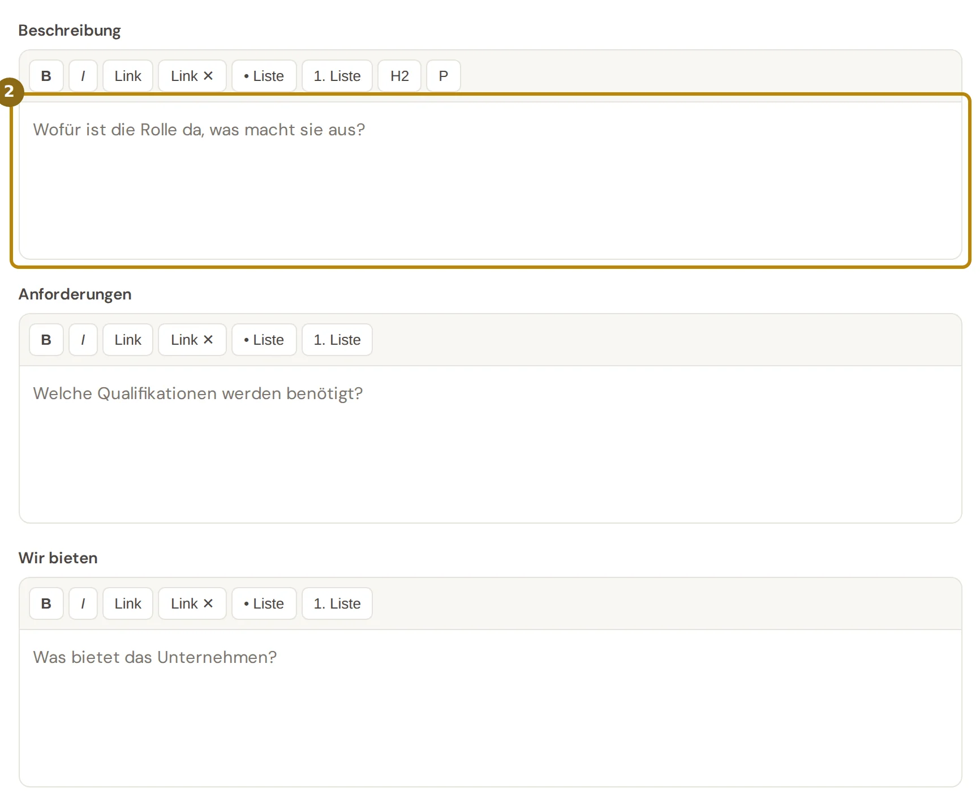
Task: Add bullet list in Anforderungen editor
Action: tap(264, 340)
